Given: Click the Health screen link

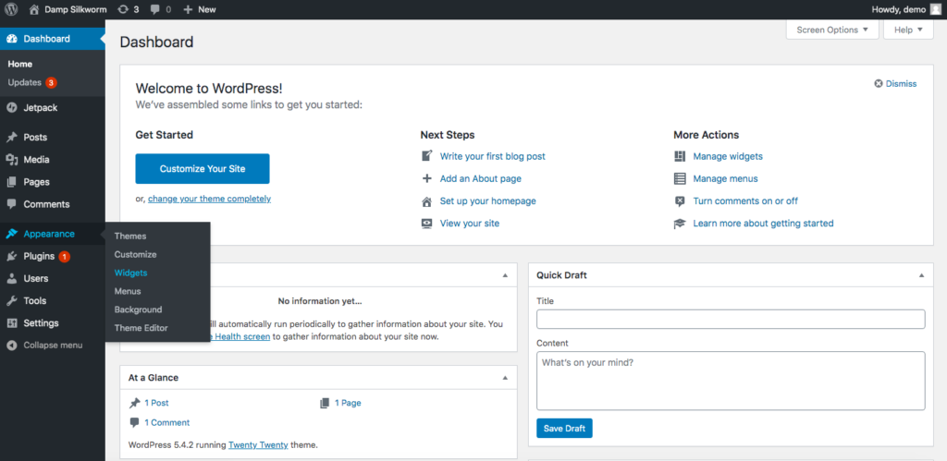Looking at the screenshot, I should coord(240,336).
